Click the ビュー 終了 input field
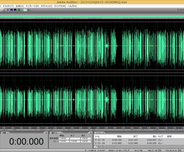This screenshot has width=184, height=152. tap(75, 141)
